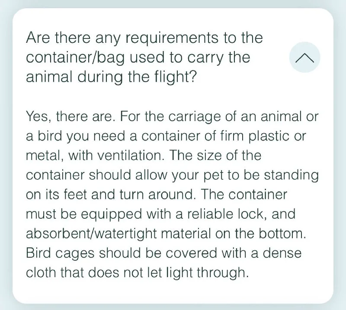Click the question line starting "Are there any requirements"

click(x=144, y=38)
